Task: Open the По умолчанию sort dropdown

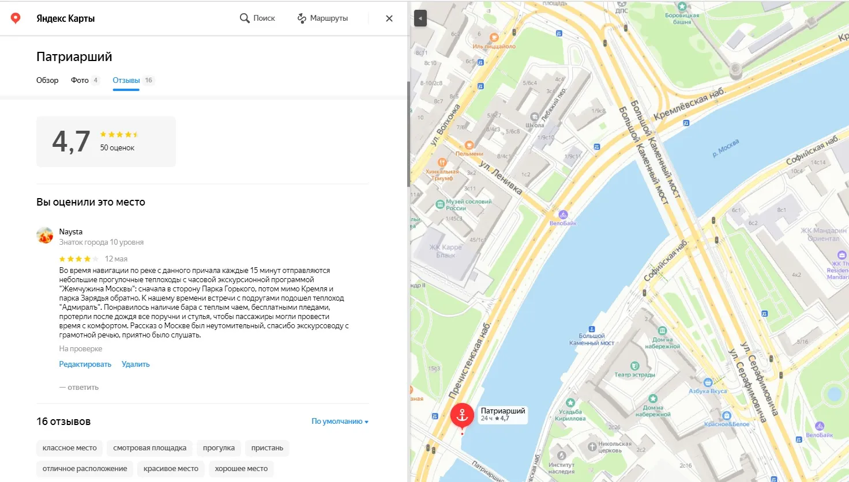Action: [x=340, y=422]
